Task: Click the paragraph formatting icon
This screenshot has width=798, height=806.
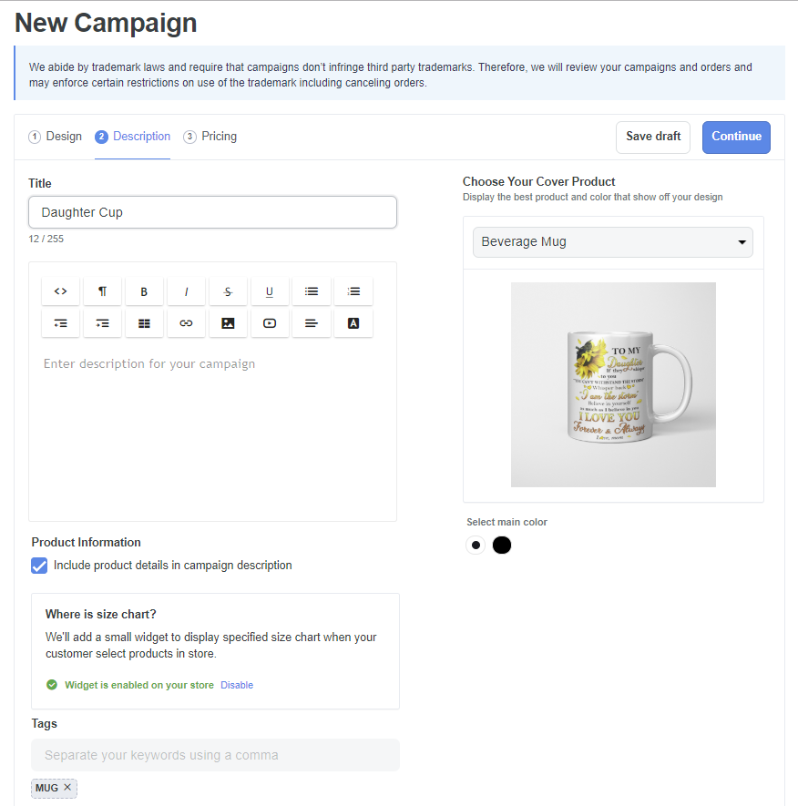Action: point(102,291)
